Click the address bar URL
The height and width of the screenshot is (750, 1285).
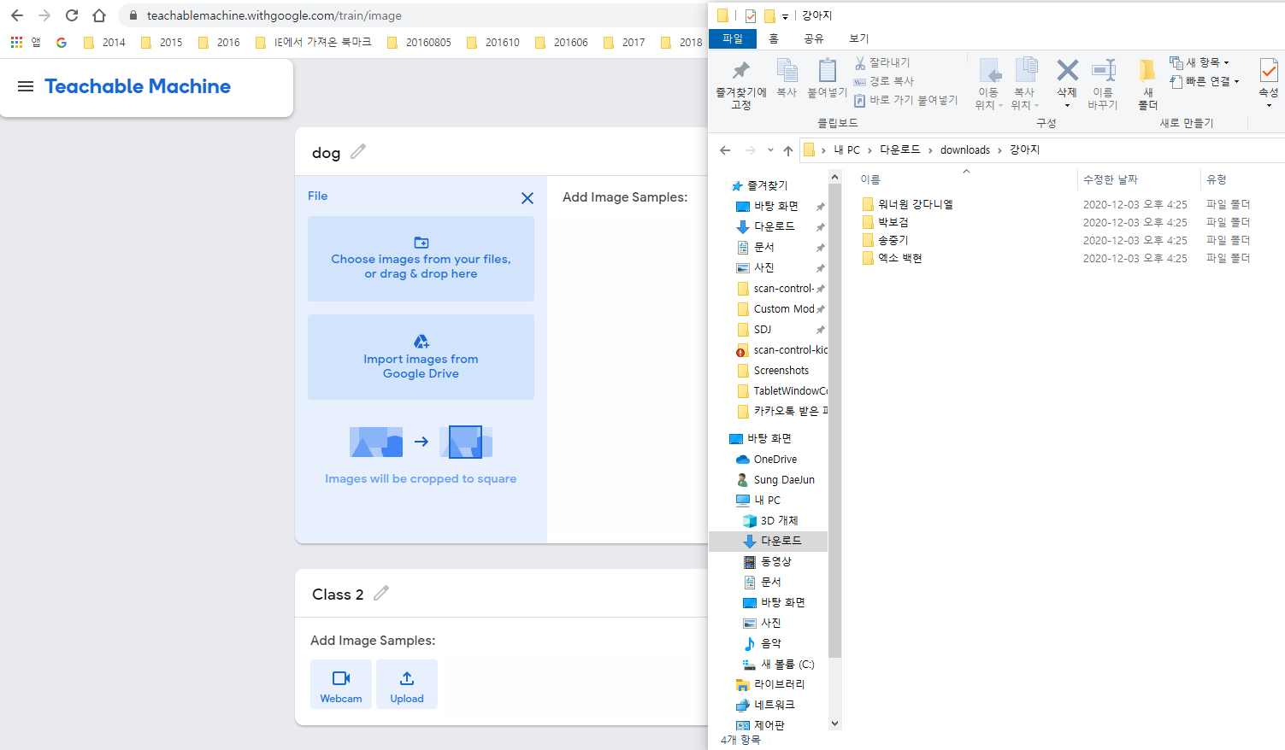coord(274,15)
